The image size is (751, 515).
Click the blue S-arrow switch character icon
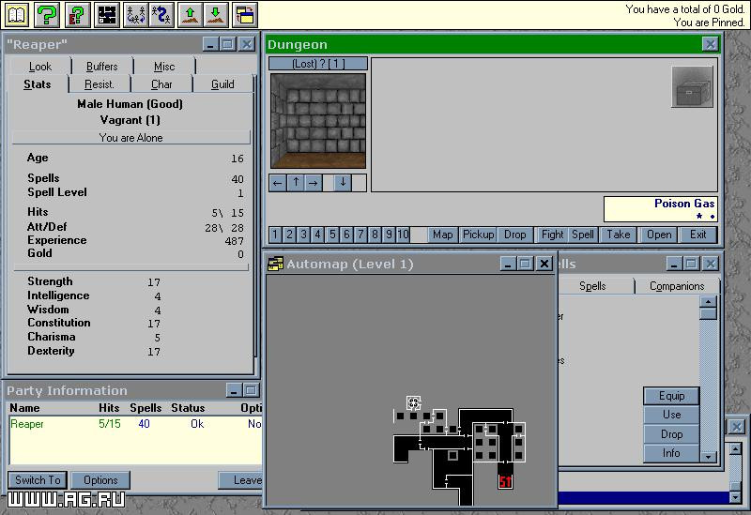161,15
